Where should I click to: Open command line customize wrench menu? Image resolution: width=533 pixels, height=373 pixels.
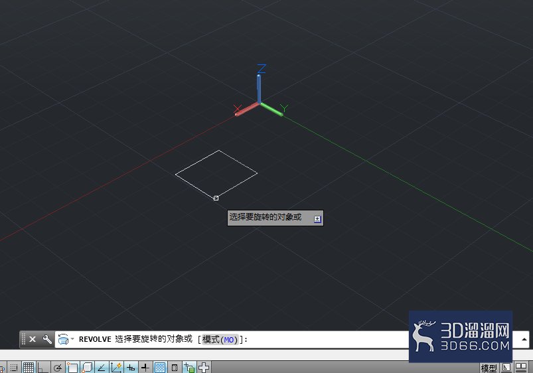[x=47, y=339]
